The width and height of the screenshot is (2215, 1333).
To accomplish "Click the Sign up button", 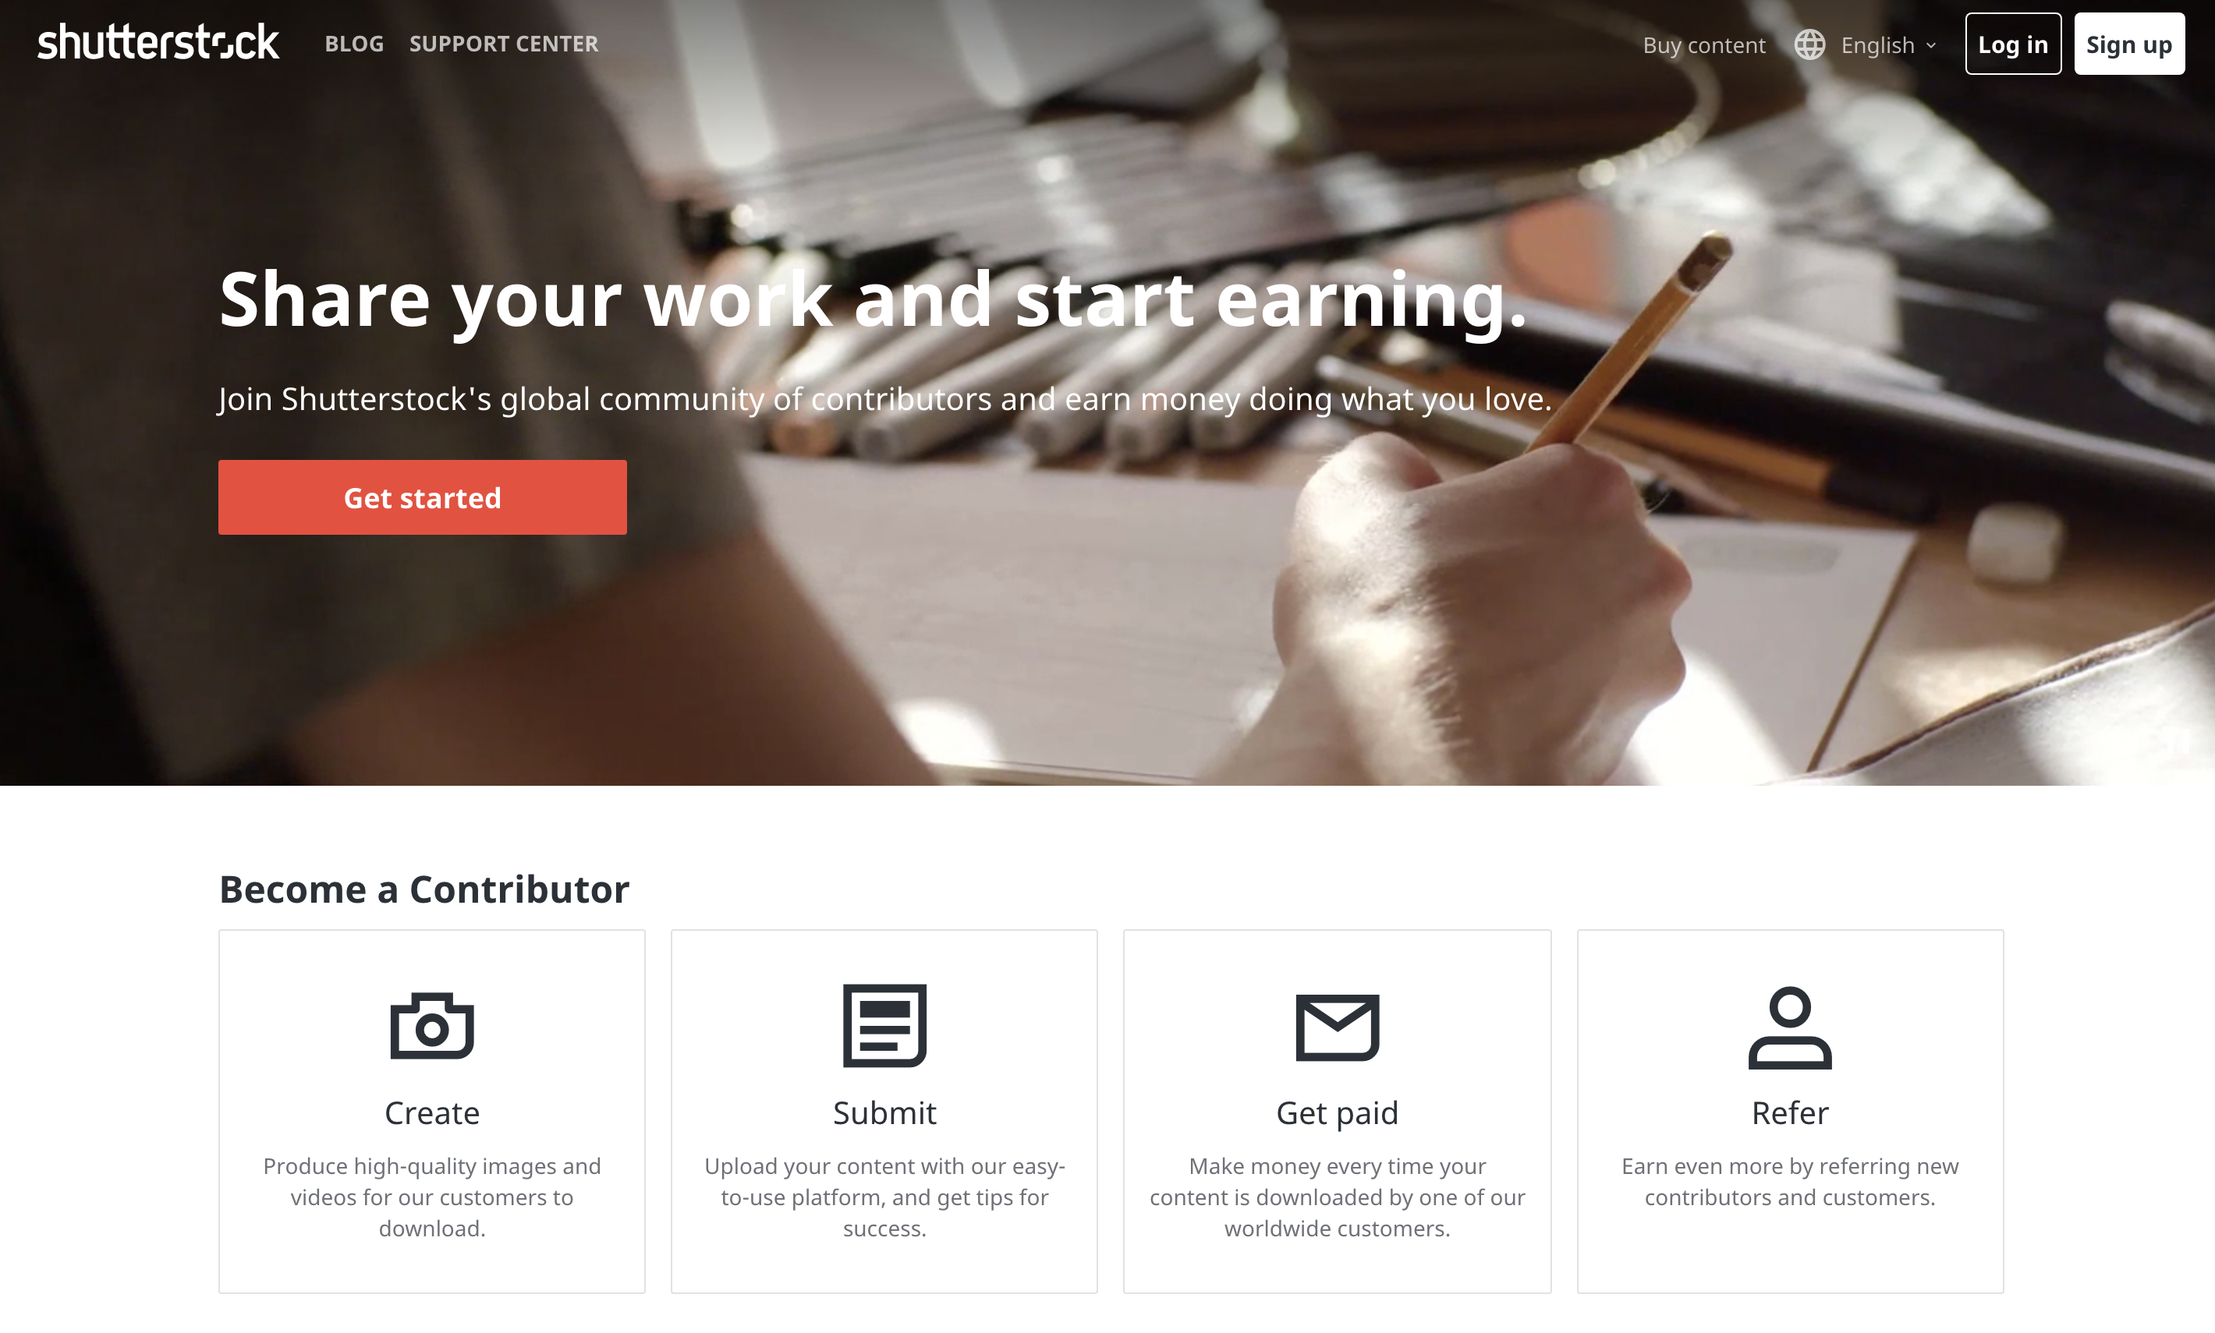I will click(x=2128, y=43).
